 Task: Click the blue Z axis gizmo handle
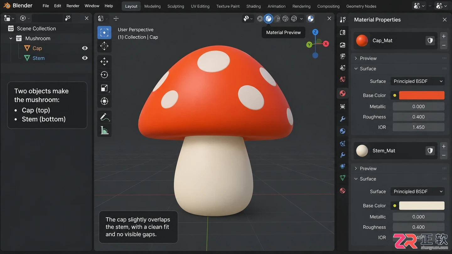click(x=315, y=32)
